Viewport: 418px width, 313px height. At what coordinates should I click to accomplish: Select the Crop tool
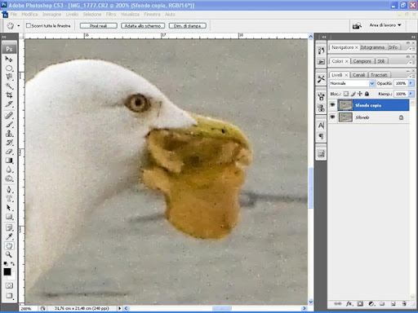(x=9, y=95)
